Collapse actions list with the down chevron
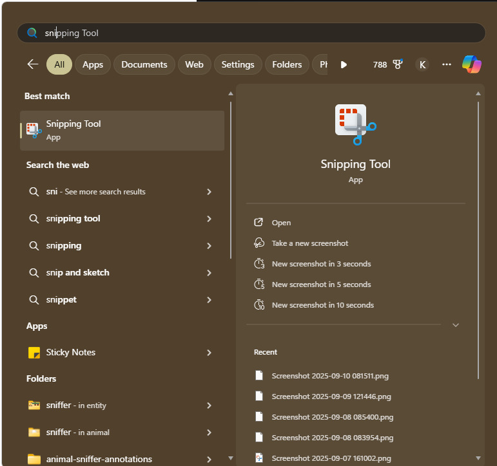Viewport: 497px width, 466px height. click(456, 325)
